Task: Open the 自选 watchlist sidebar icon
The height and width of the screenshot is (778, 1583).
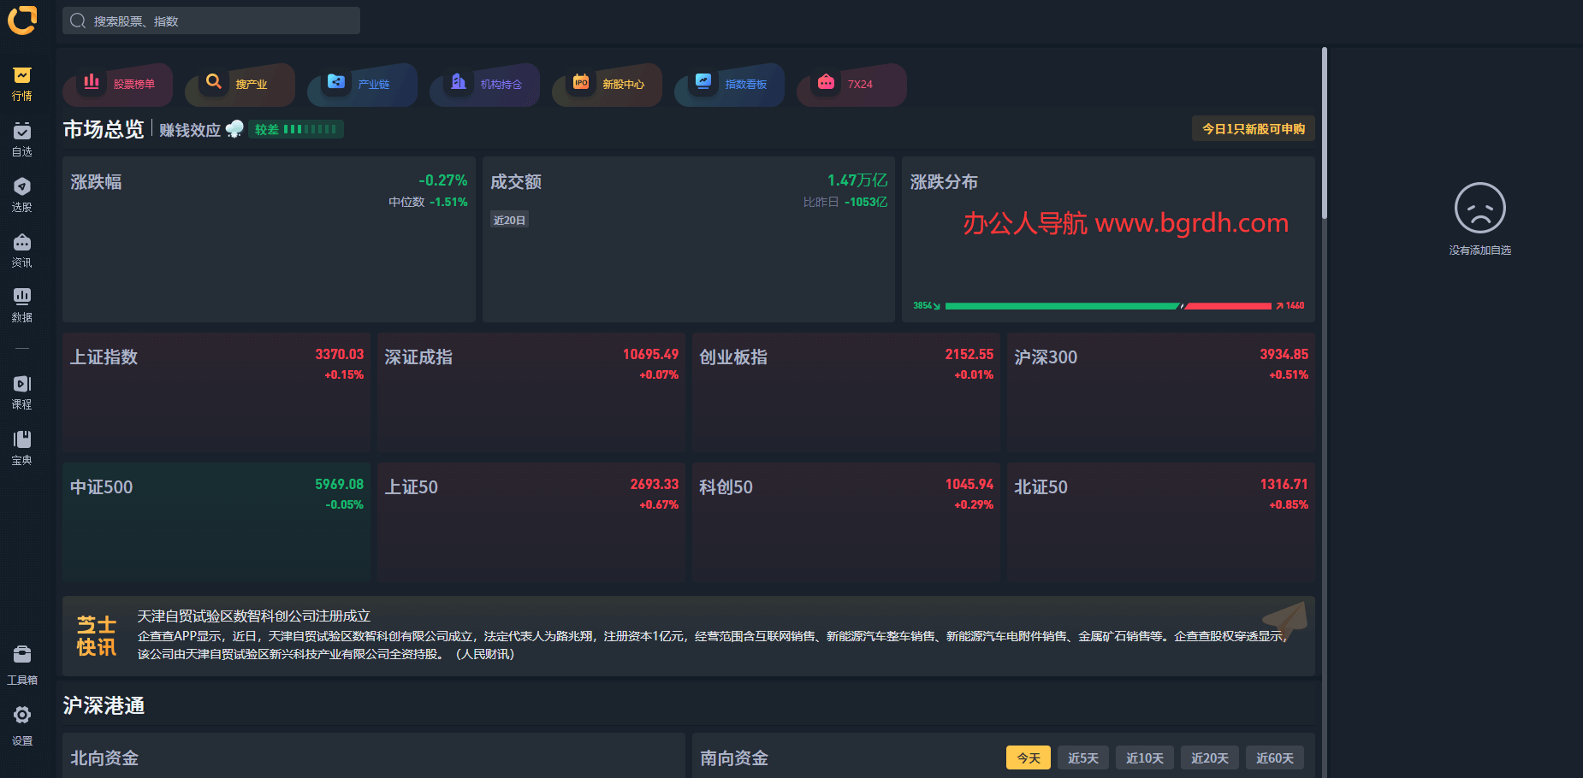Action: pos(22,139)
